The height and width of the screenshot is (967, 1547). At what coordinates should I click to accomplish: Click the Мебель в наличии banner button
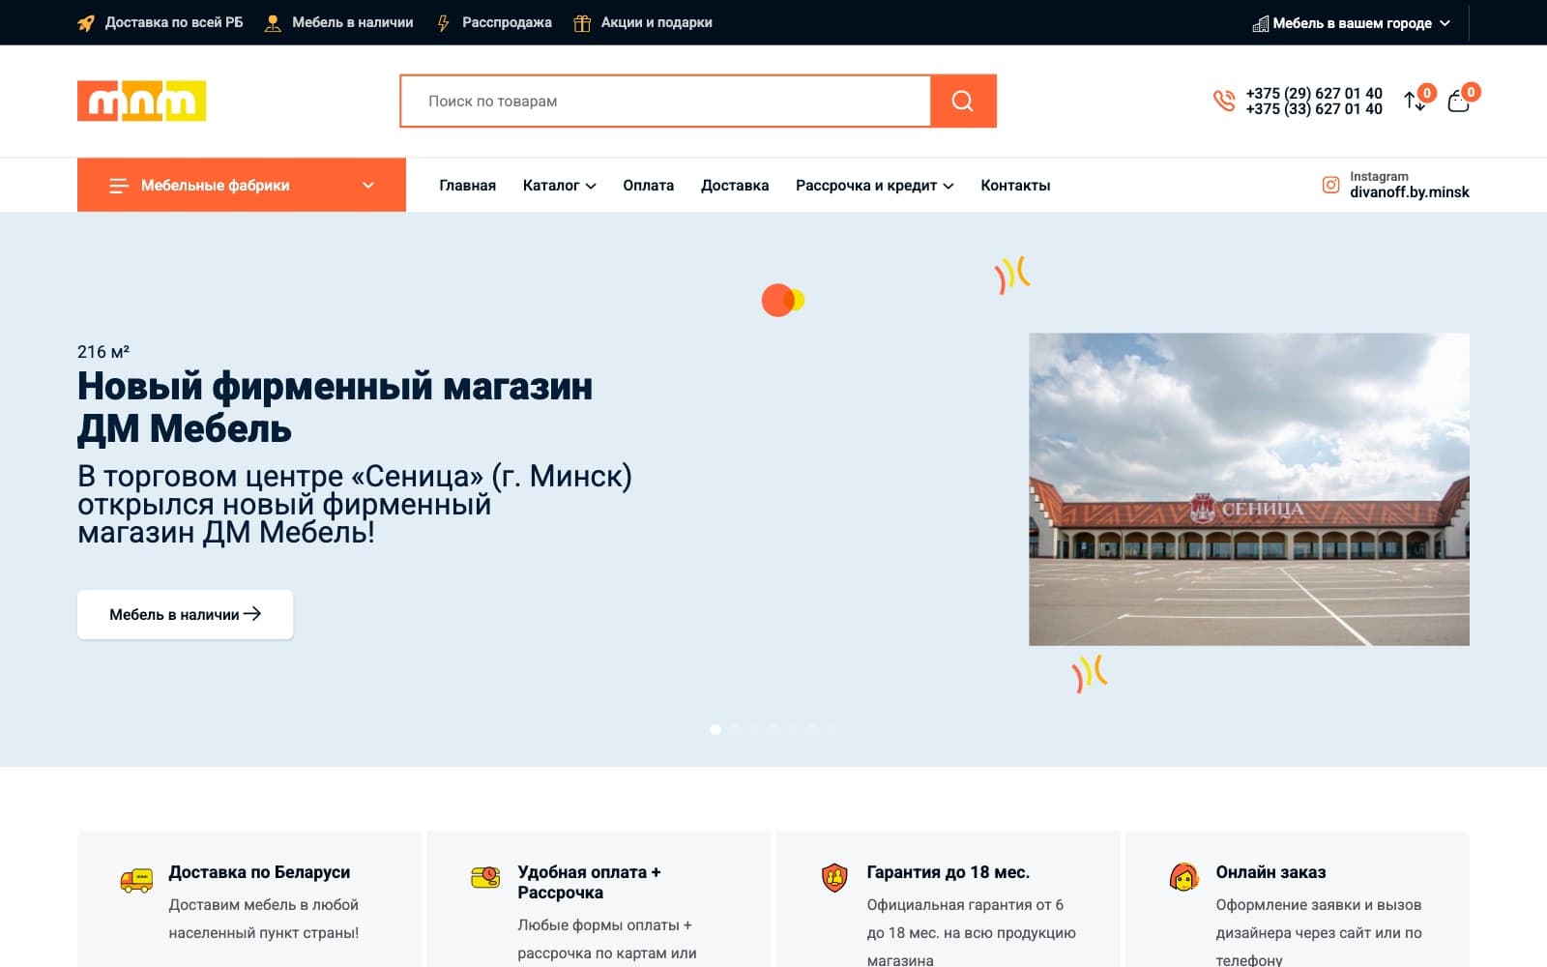[185, 614]
